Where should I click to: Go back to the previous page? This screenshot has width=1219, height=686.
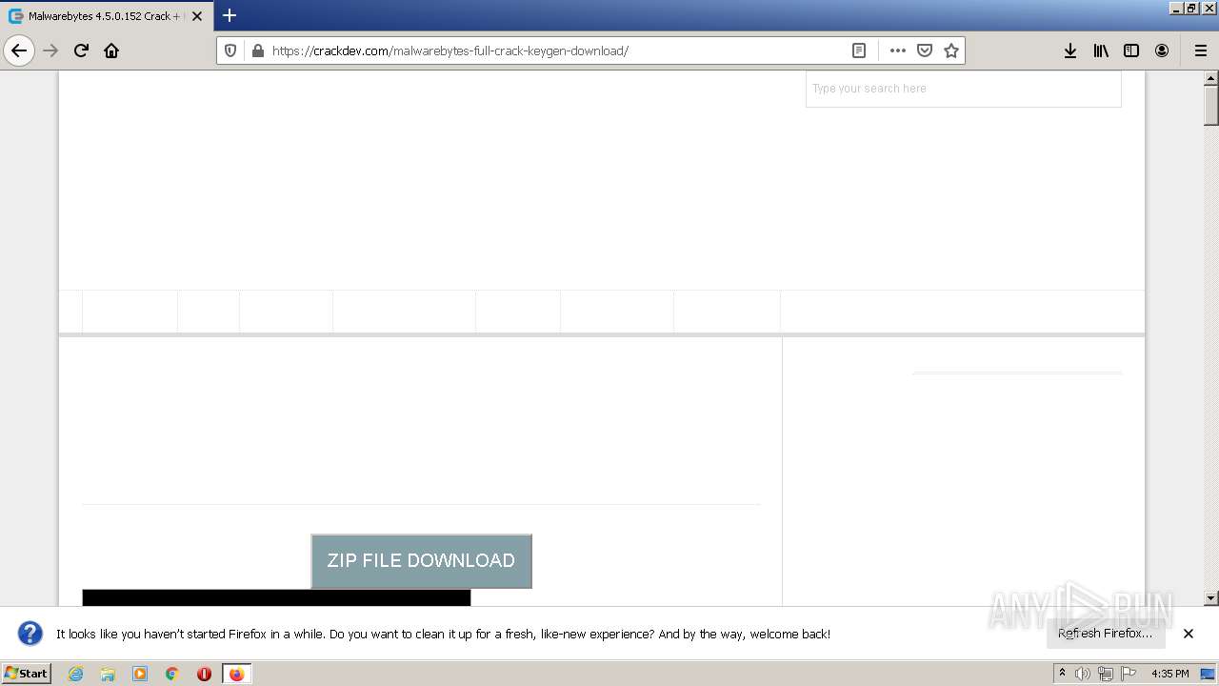pyautogui.click(x=19, y=50)
